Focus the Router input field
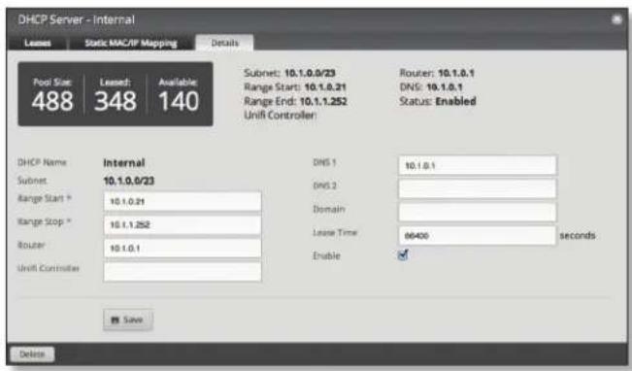Screen dimensions: 632x371 tap(183, 248)
